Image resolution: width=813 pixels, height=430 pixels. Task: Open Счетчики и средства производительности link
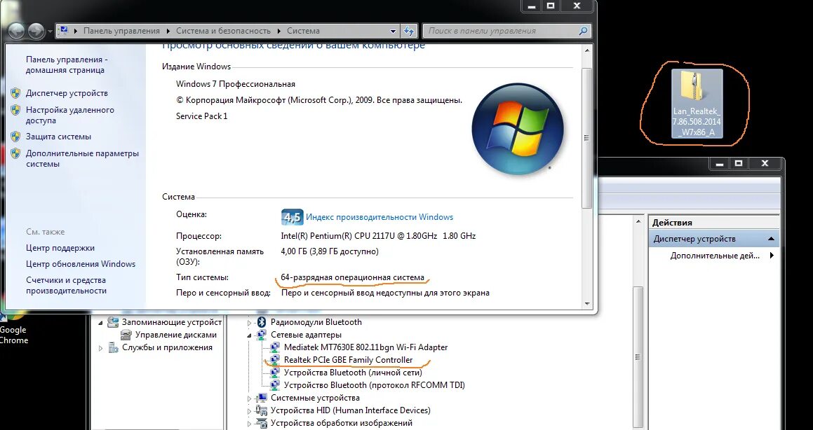click(67, 285)
